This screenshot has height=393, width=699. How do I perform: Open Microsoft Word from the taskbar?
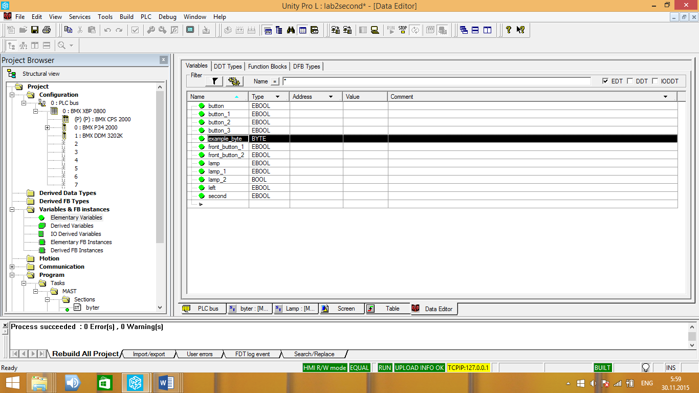click(x=167, y=383)
